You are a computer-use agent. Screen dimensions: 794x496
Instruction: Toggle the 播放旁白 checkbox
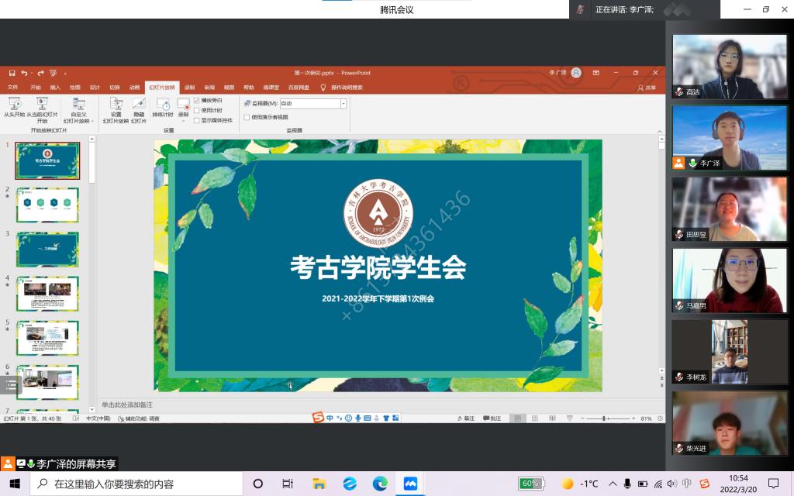coord(197,101)
